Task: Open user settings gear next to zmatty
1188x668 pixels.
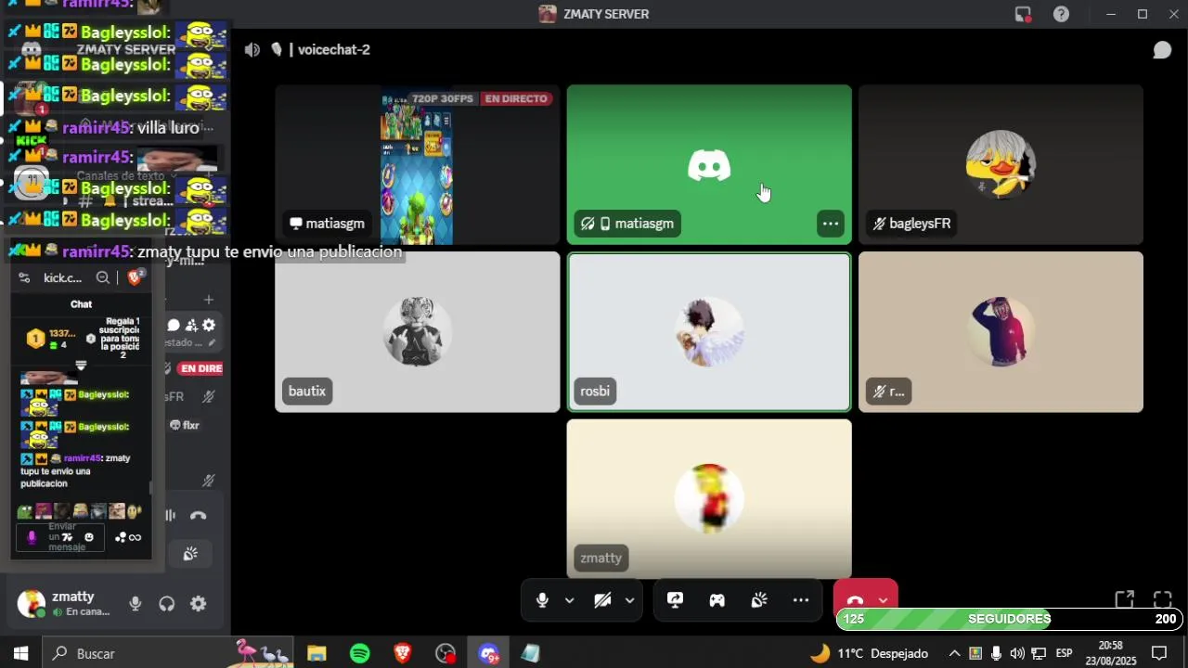Action: [x=199, y=604]
